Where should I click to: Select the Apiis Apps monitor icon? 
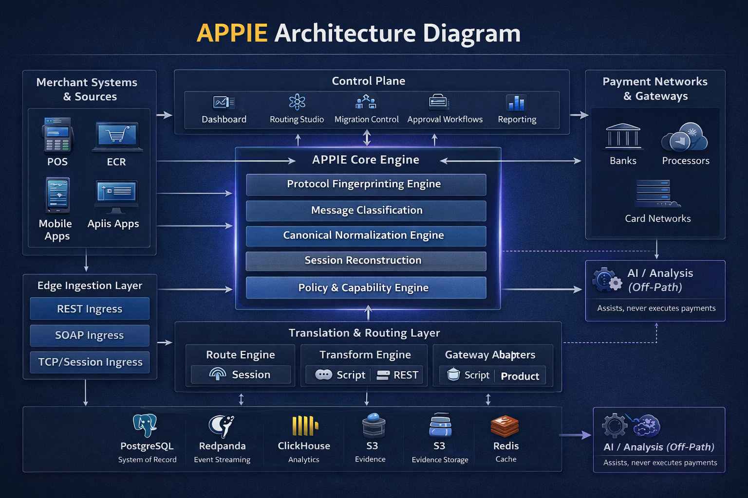coord(116,197)
